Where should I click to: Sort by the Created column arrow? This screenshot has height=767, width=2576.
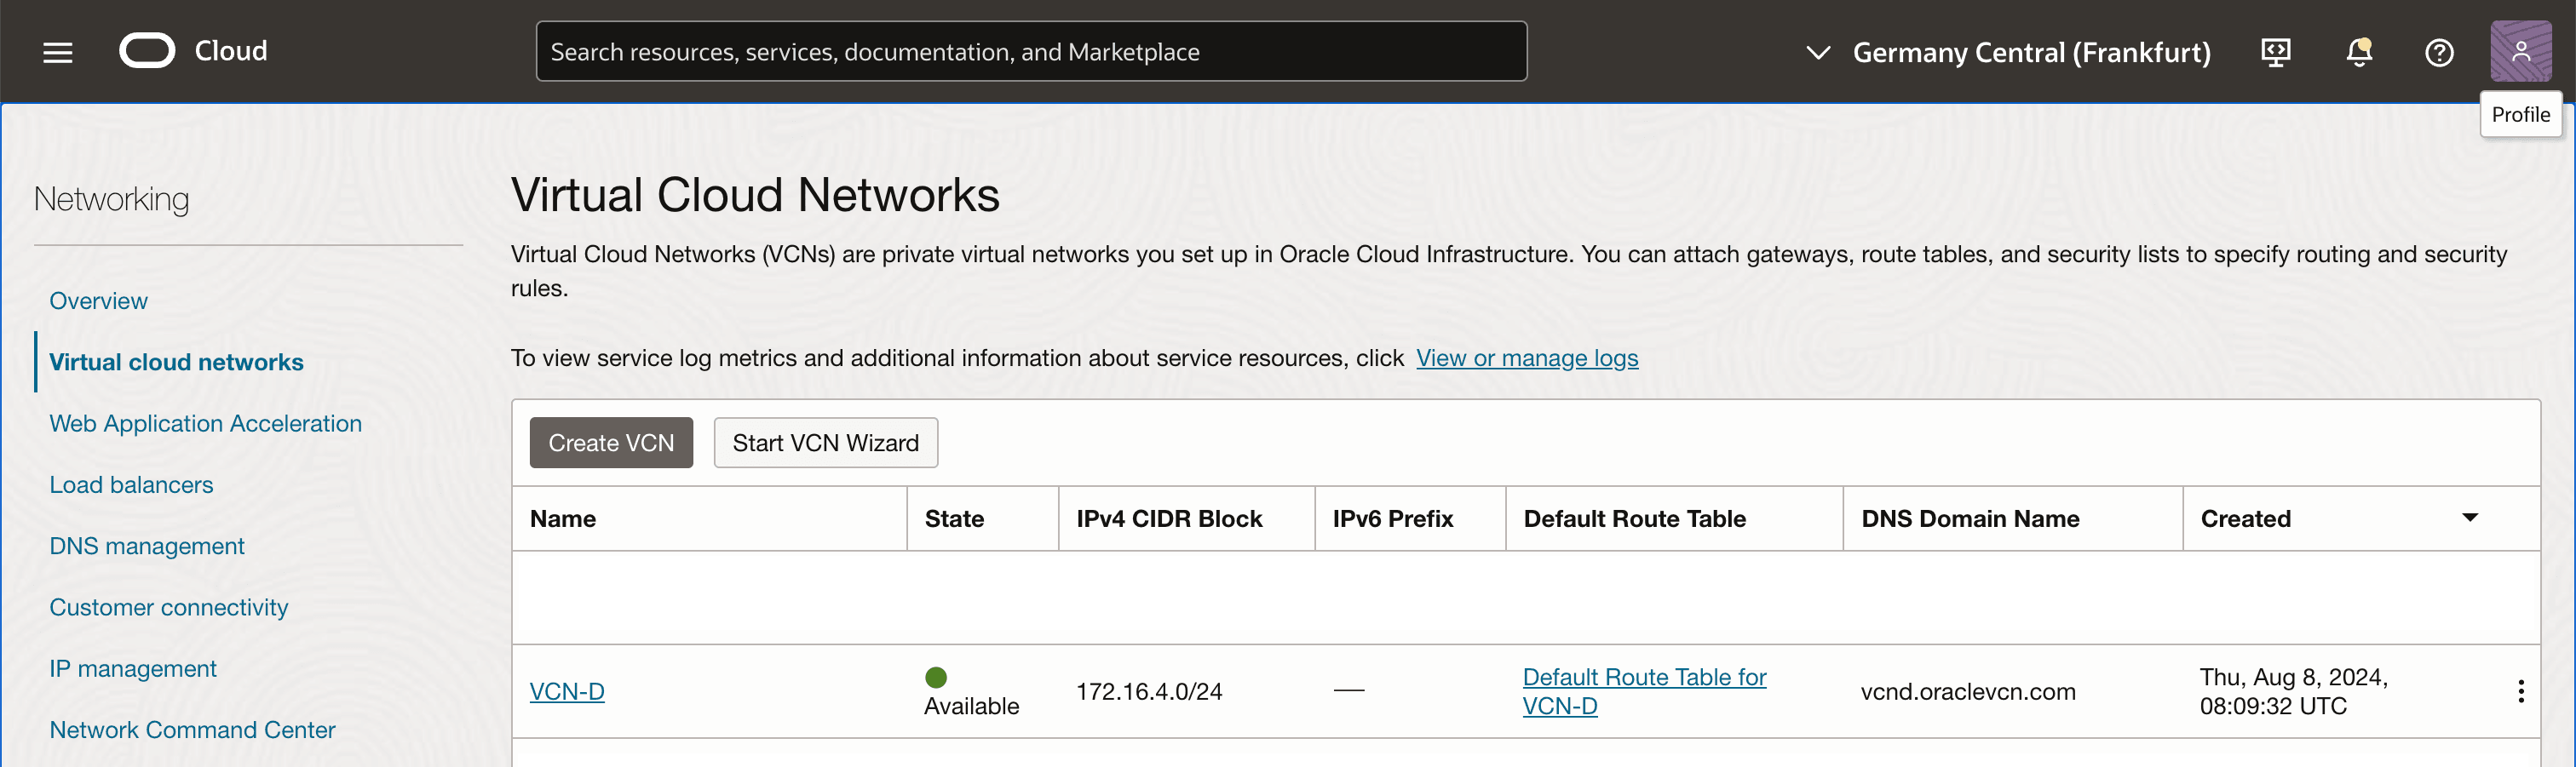2470,518
